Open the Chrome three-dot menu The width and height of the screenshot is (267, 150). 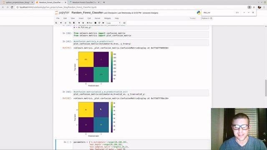pos(264,7)
